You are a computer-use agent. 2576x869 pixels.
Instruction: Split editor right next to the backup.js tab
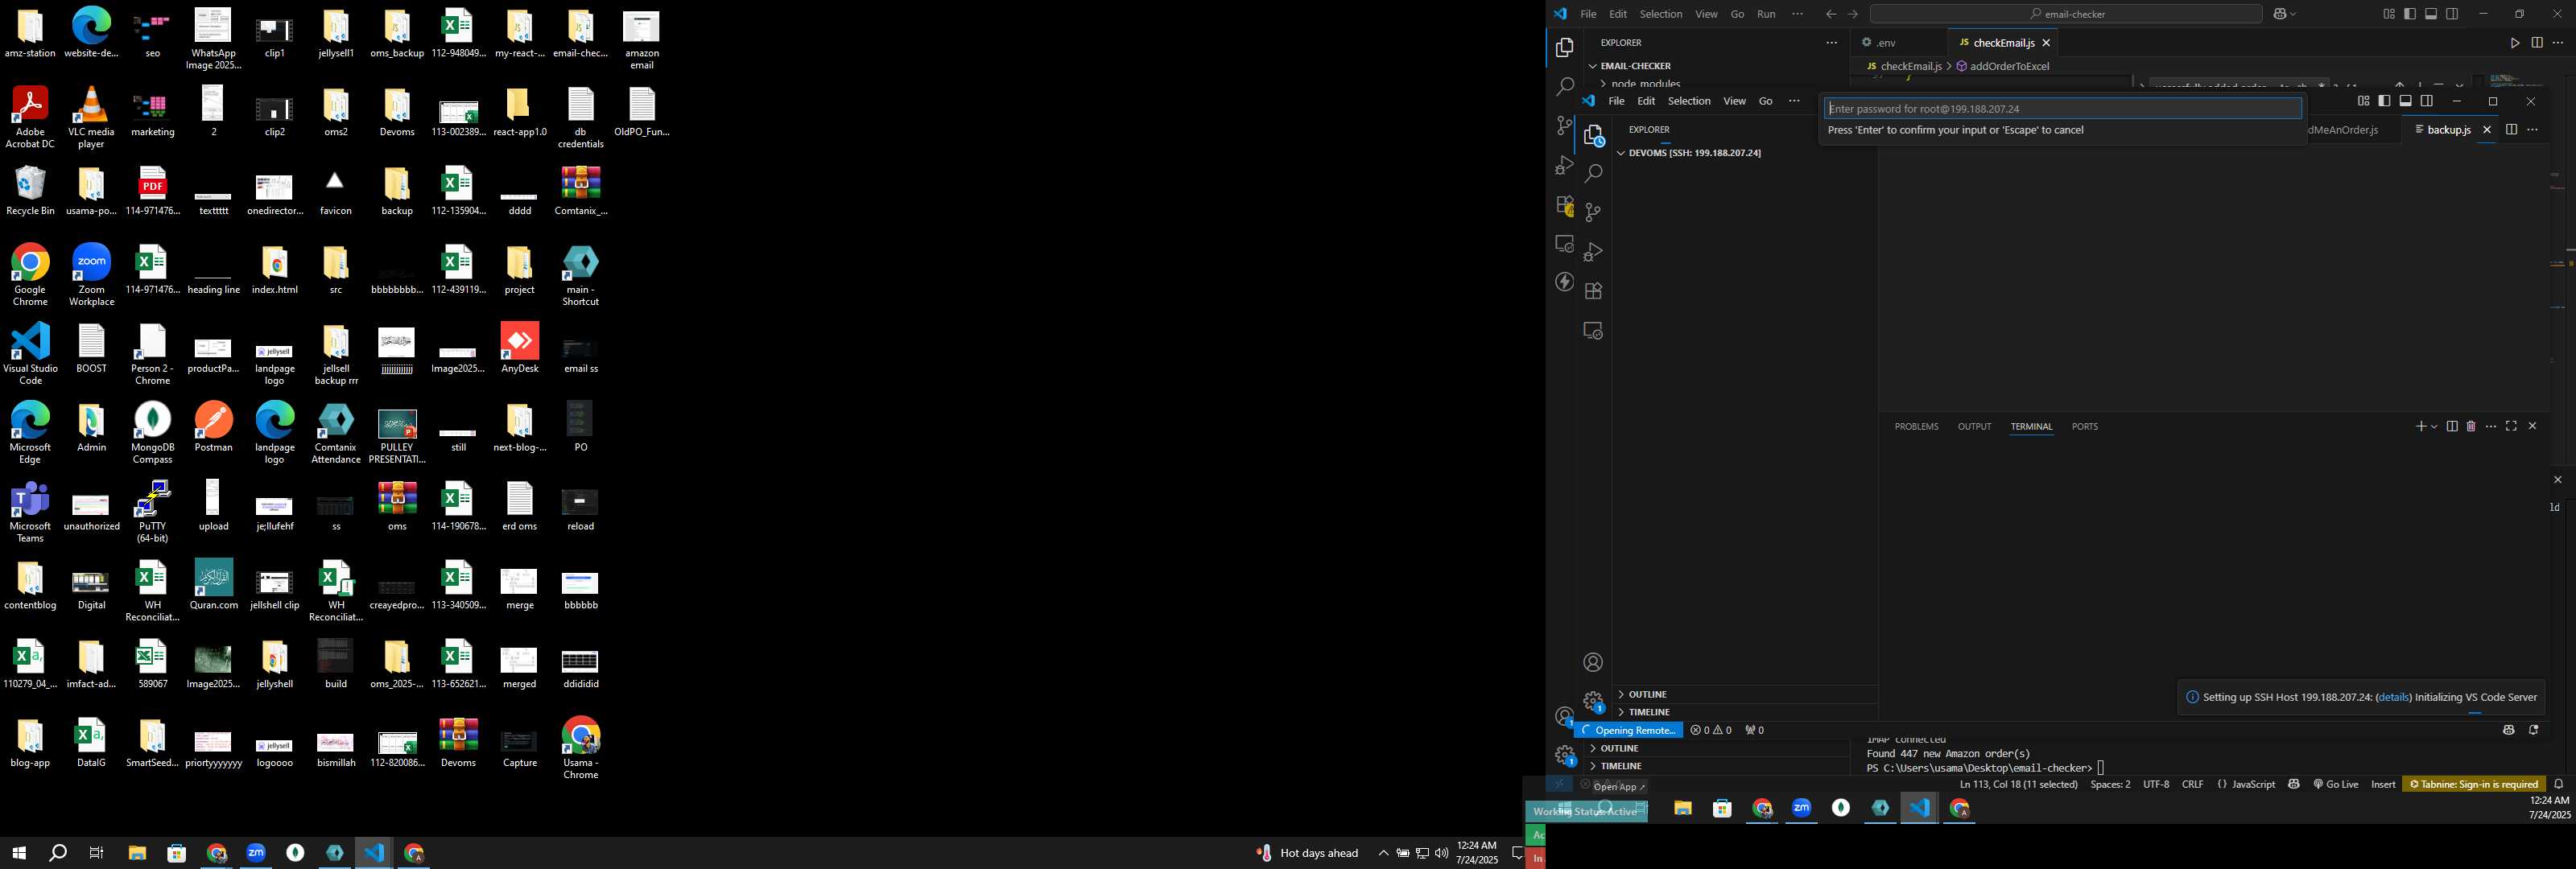click(x=2511, y=130)
